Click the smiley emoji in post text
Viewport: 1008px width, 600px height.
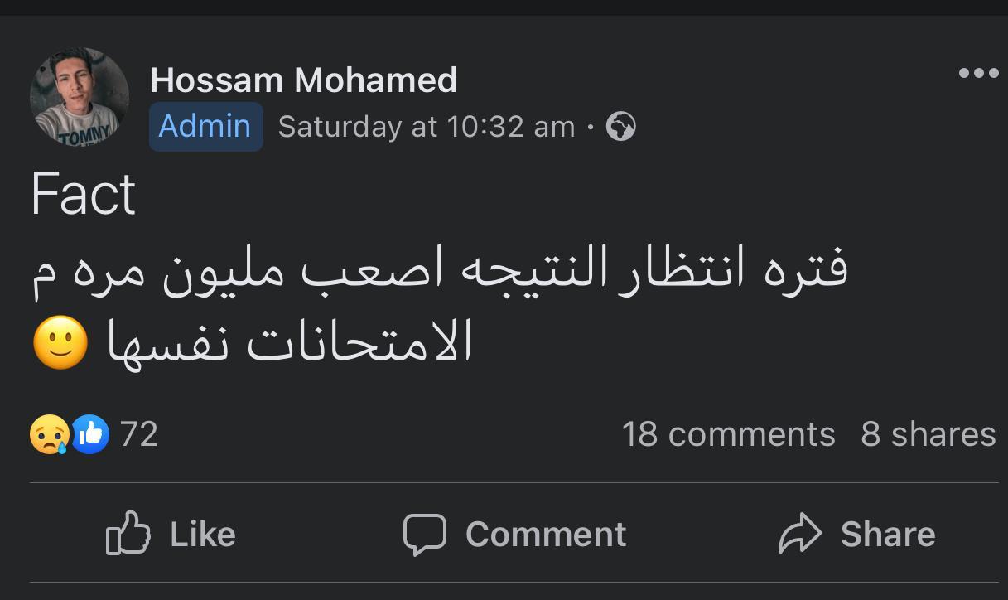click(60, 342)
